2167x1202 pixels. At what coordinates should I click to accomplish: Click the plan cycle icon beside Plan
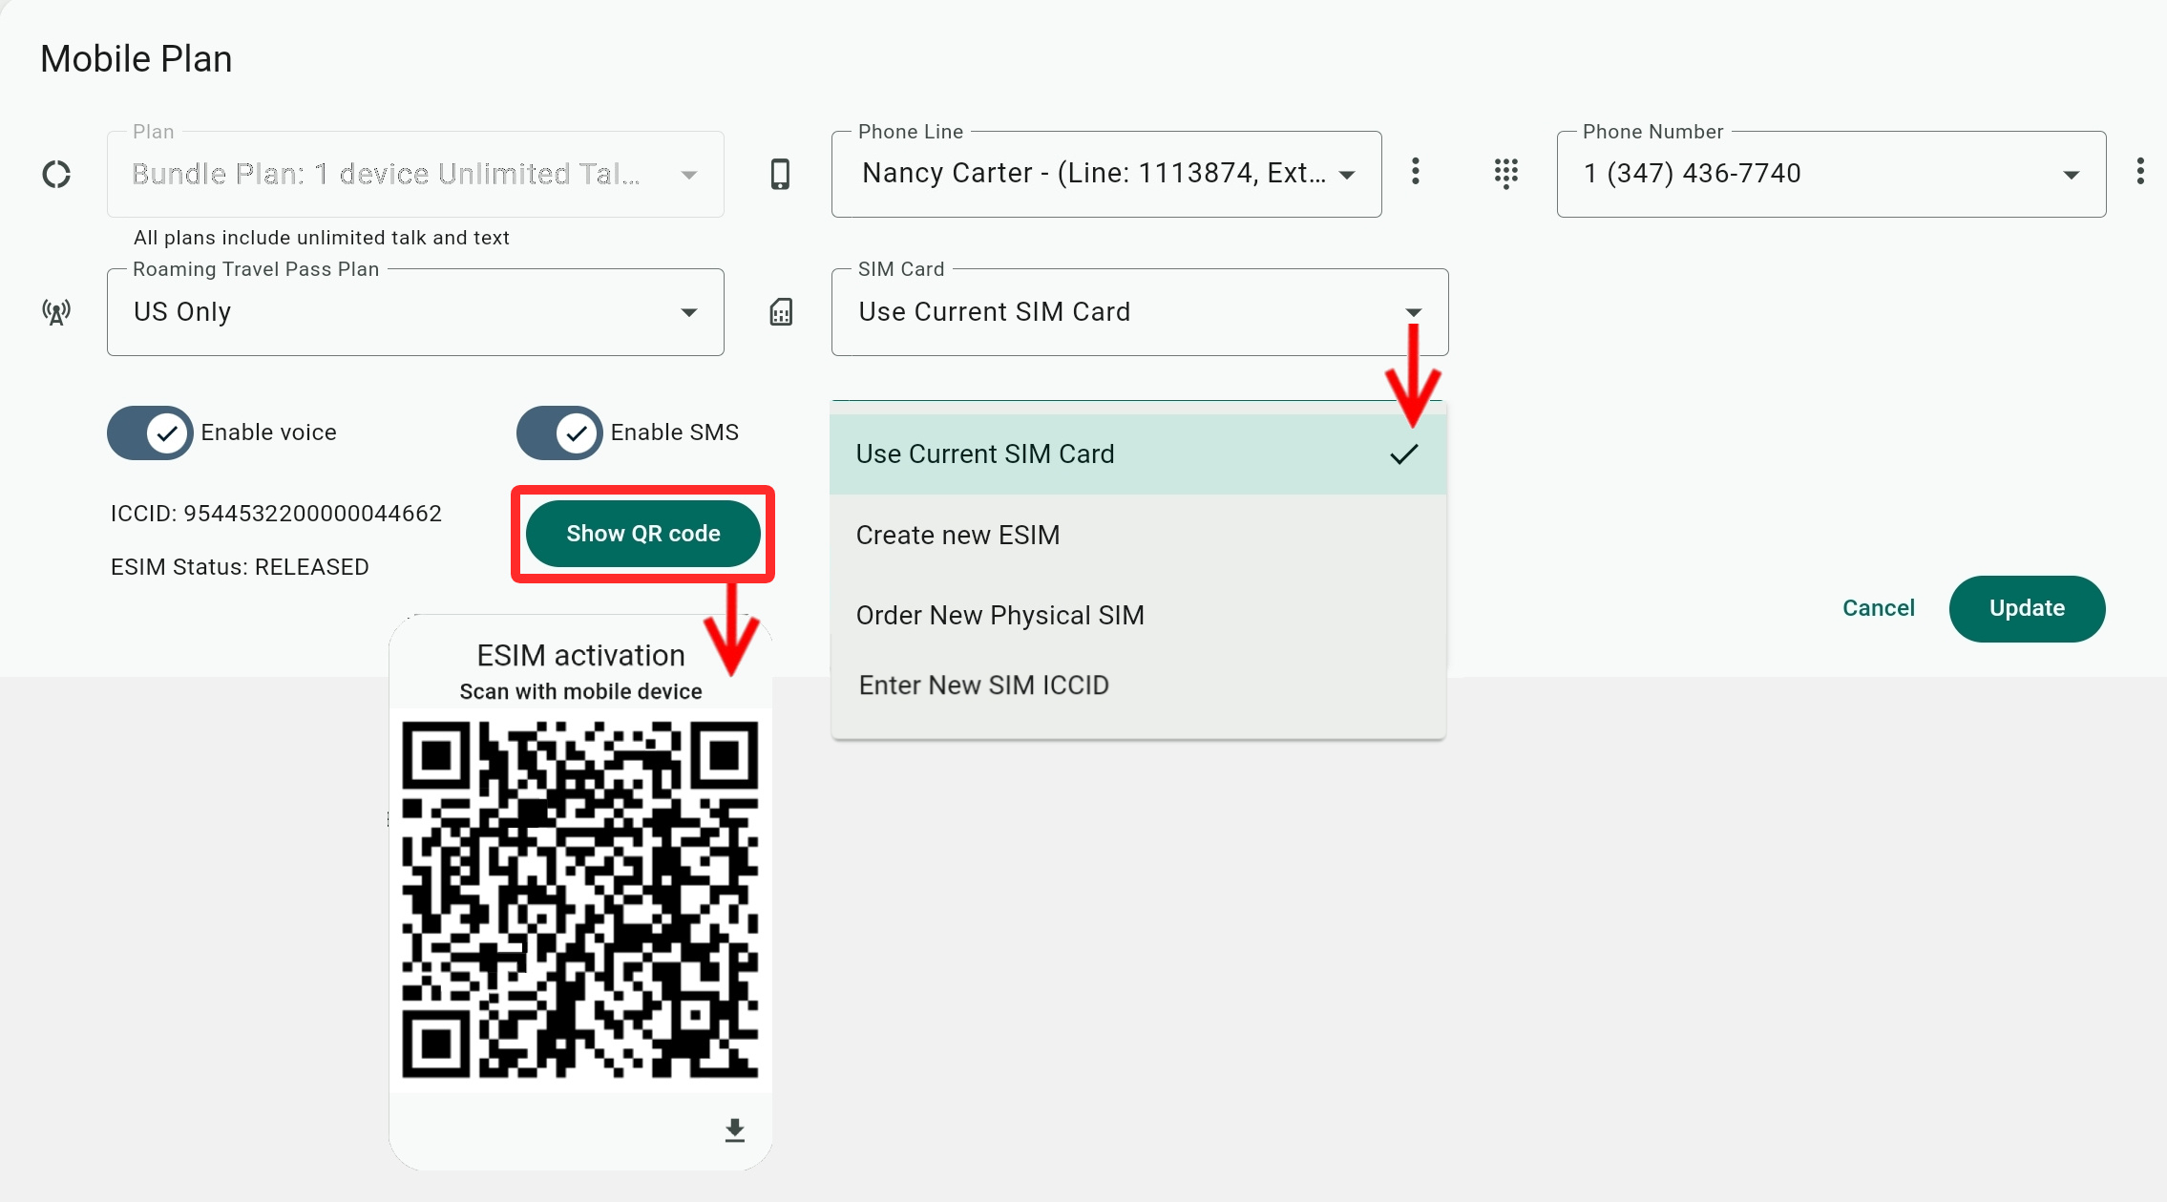tap(56, 174)
